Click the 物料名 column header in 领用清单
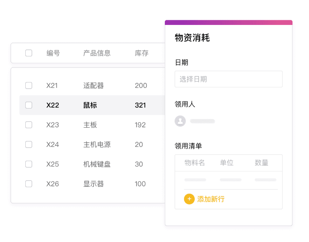 (194, 163)
